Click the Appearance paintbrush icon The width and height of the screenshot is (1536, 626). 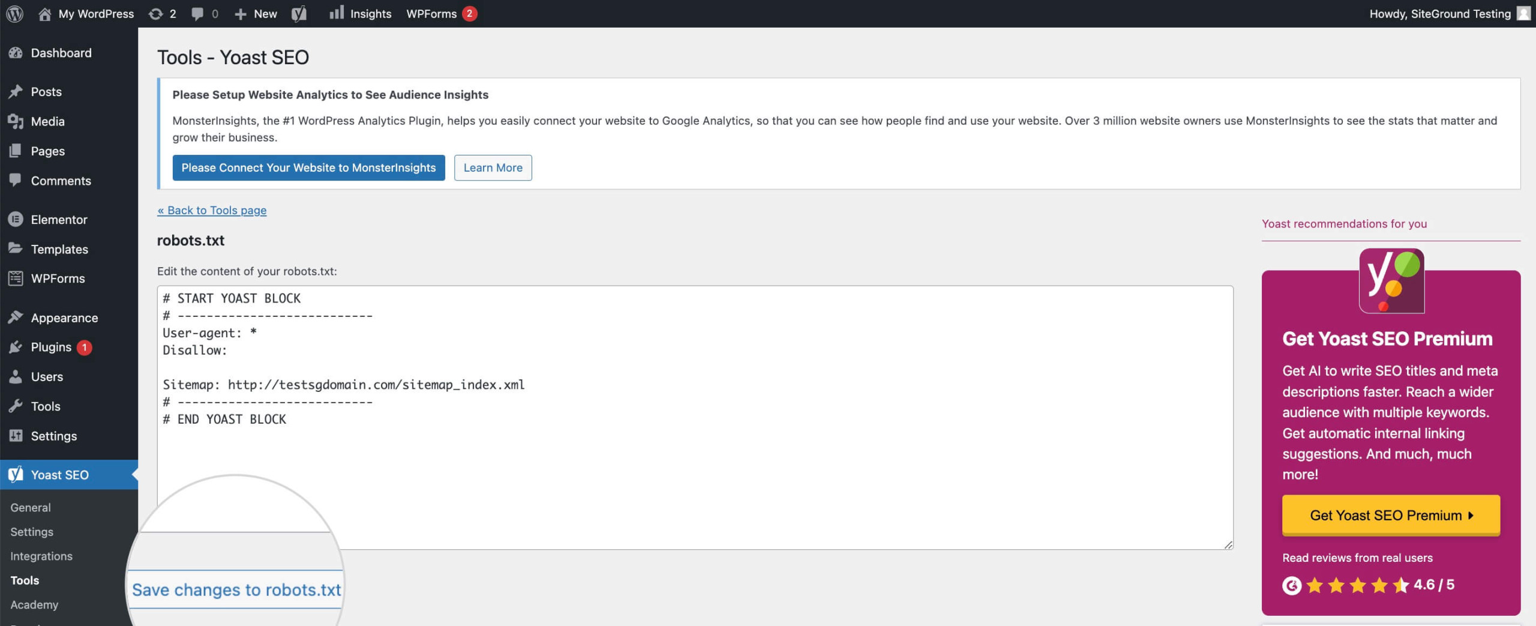(16, 318)
